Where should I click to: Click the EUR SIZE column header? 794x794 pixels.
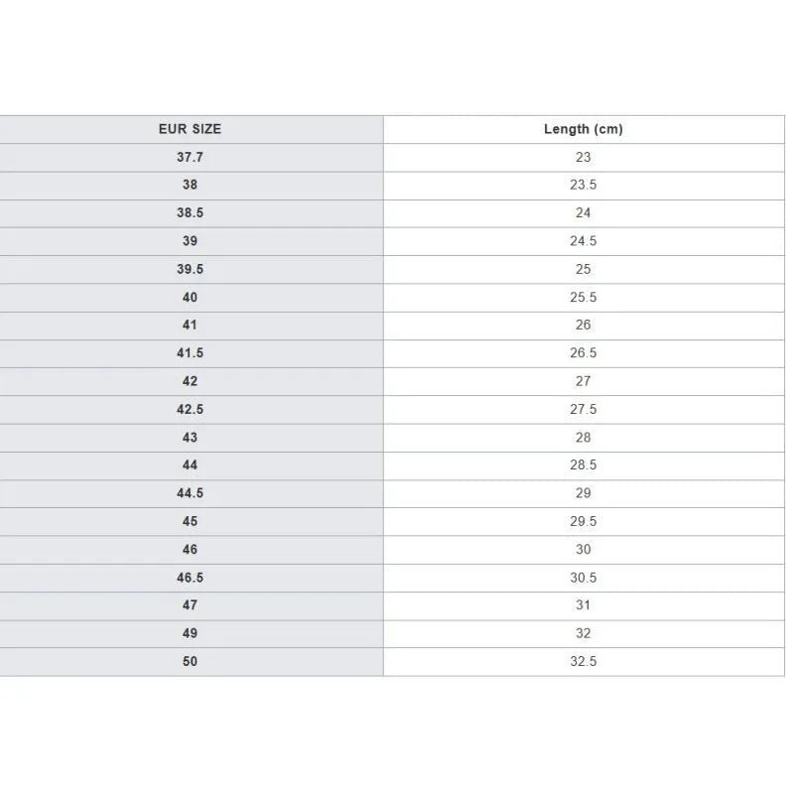pyautogui.click(x=190, y=129)
